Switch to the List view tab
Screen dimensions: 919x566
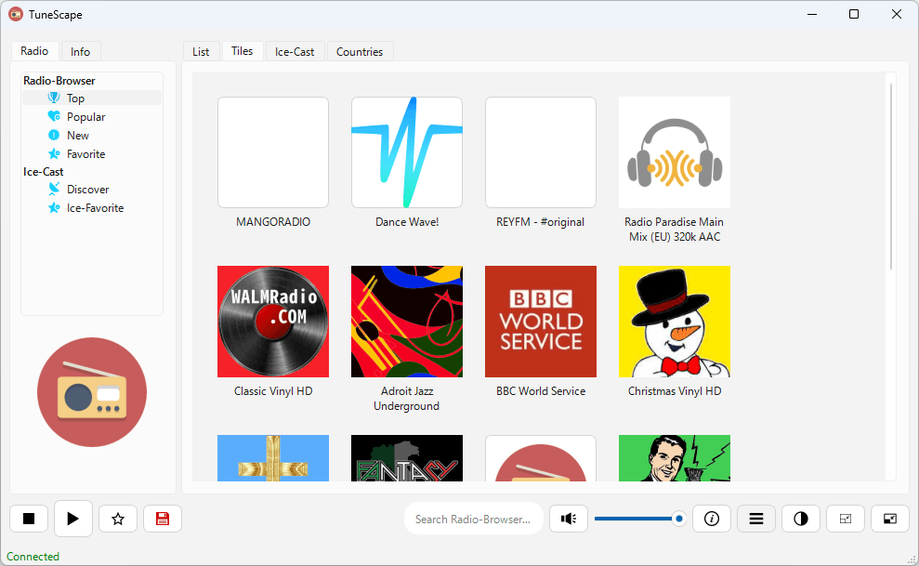(x=201, y=51)
